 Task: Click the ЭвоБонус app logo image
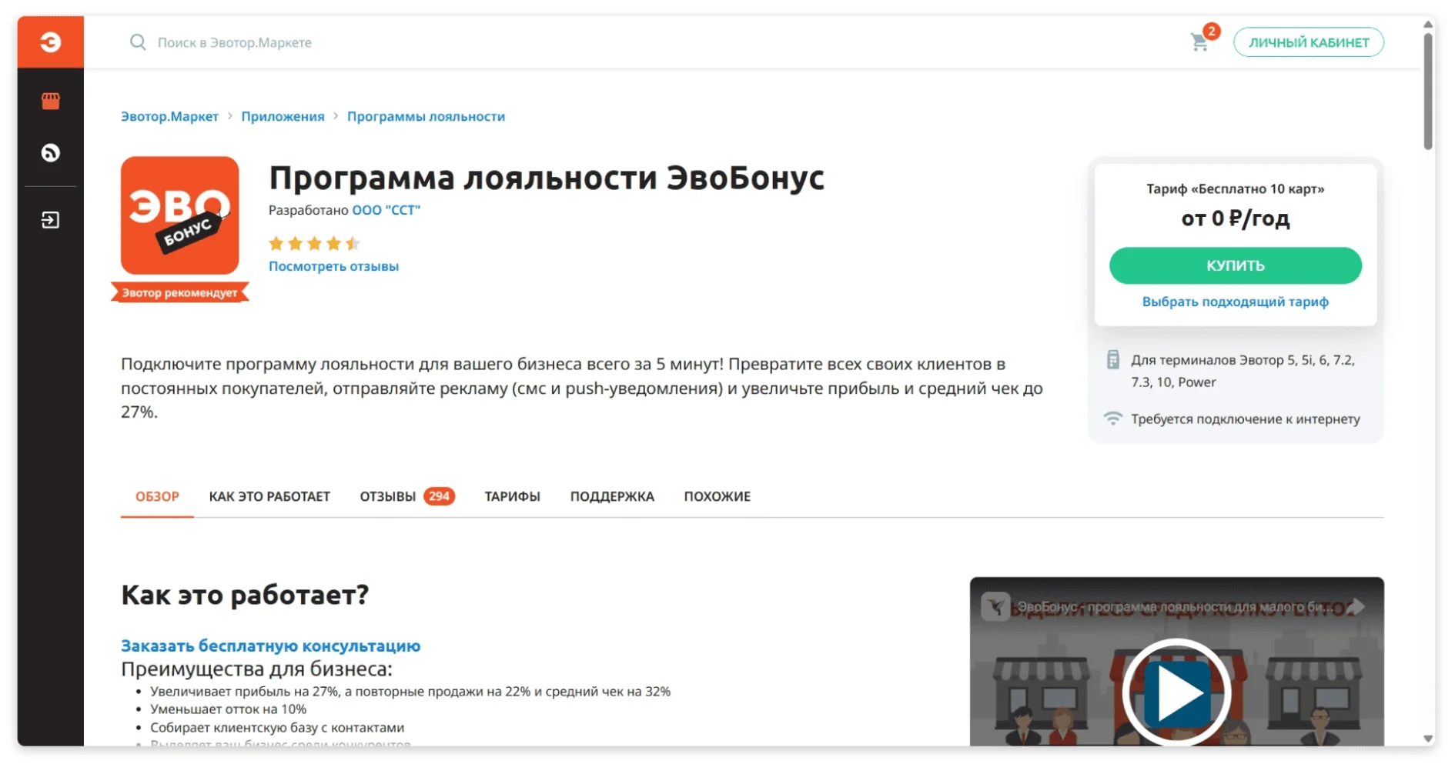179,215
